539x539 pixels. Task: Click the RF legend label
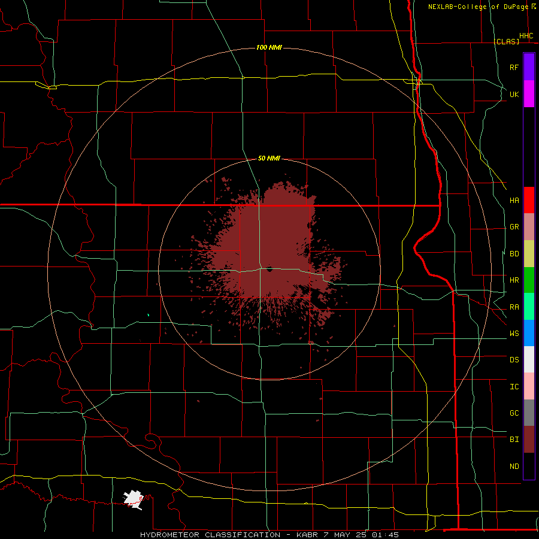514,67
